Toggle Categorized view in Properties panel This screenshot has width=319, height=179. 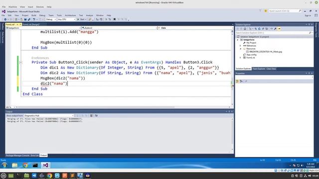pyautogui.click(x=237, y=82)
